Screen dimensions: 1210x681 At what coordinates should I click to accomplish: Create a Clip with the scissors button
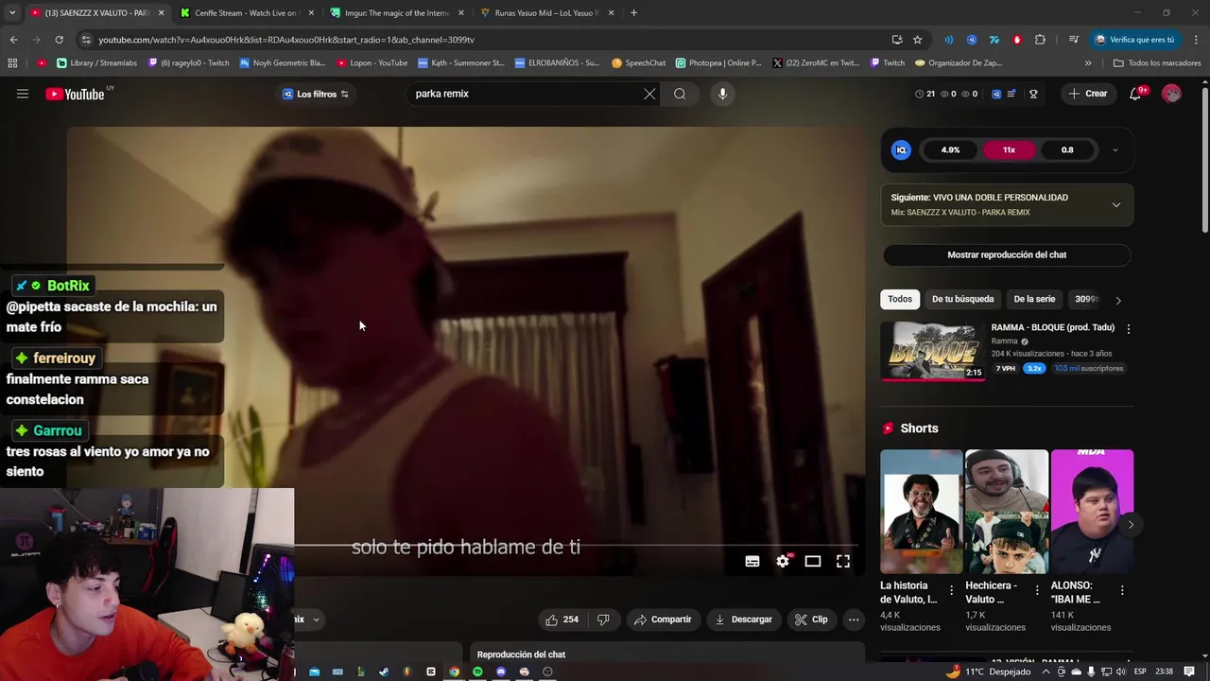click(x=811, y=620)
